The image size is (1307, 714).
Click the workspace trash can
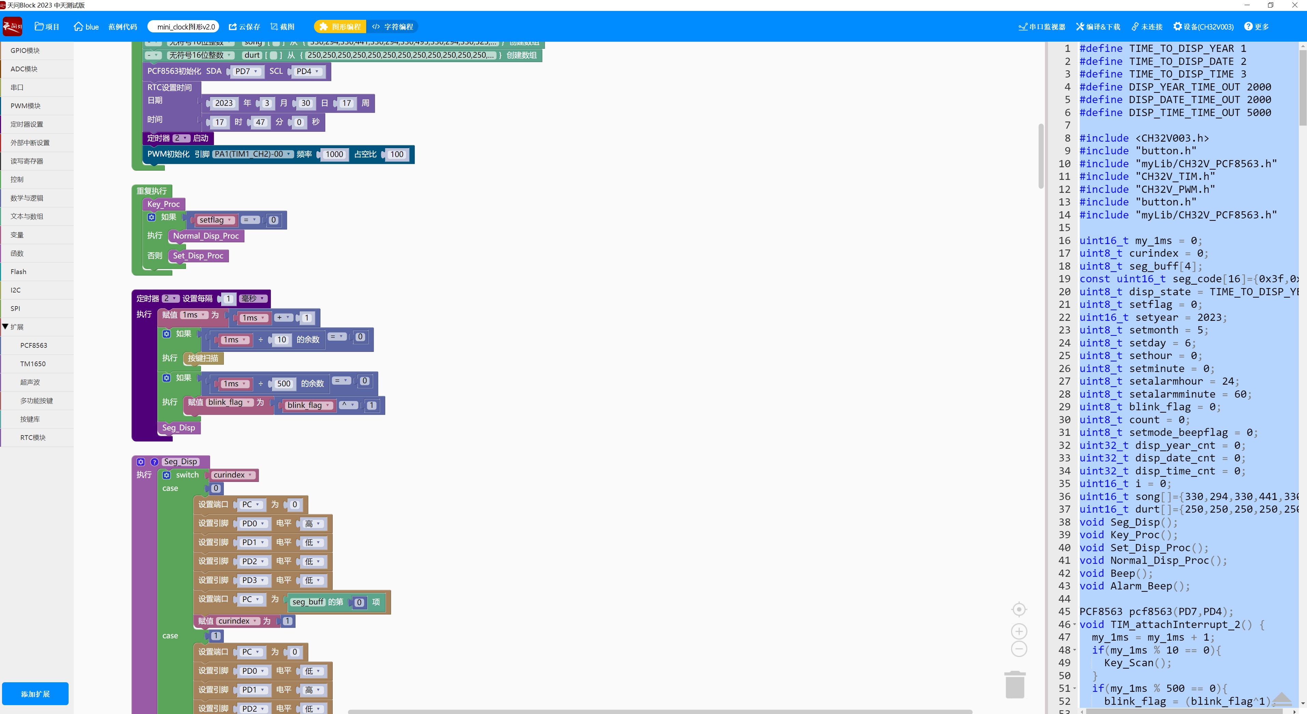point(1015,685)
